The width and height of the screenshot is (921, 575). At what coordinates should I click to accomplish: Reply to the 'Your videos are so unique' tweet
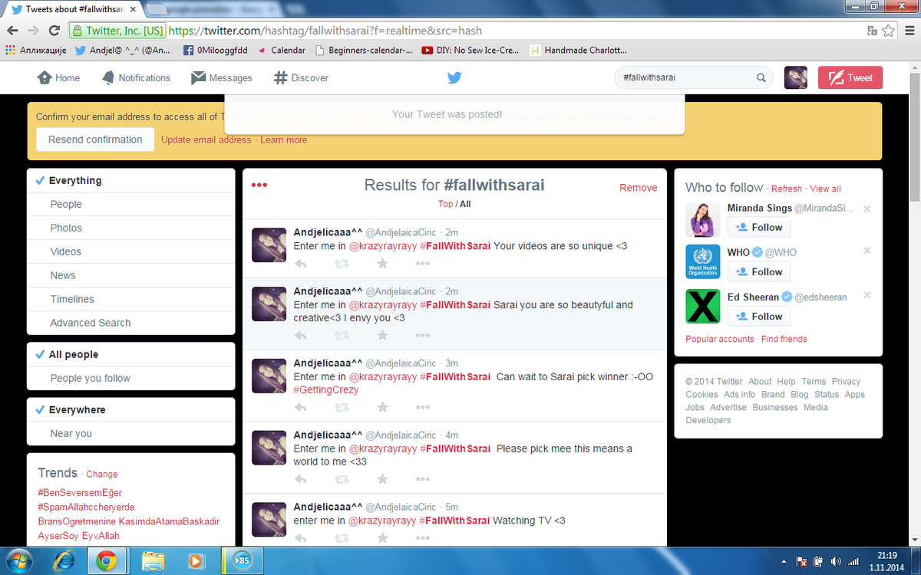pos(301,263)
